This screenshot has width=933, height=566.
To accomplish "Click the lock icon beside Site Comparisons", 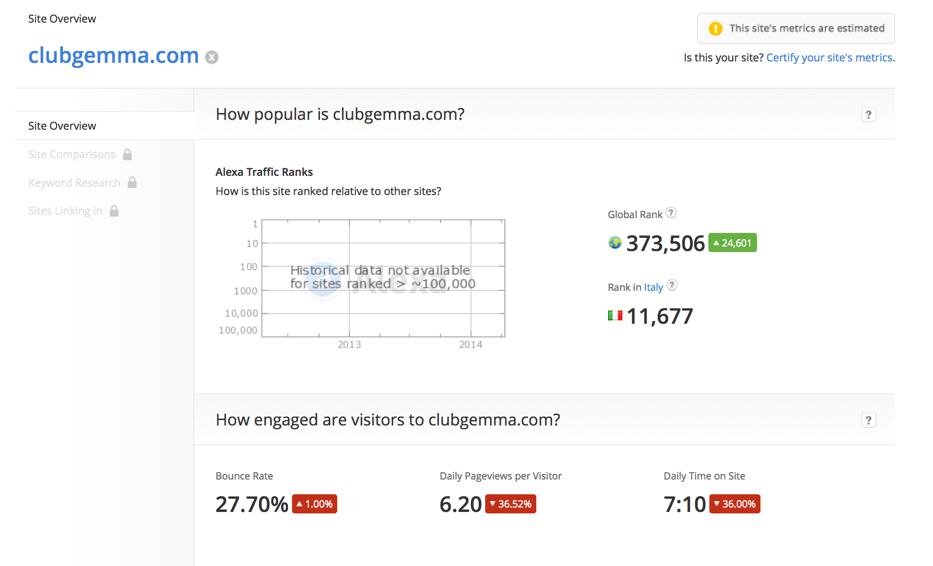I will [127, 154].
